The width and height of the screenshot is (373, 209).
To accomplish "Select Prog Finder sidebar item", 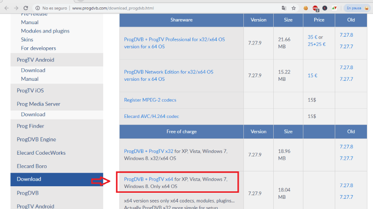I will pyautogui.click(x=57, y=126).
